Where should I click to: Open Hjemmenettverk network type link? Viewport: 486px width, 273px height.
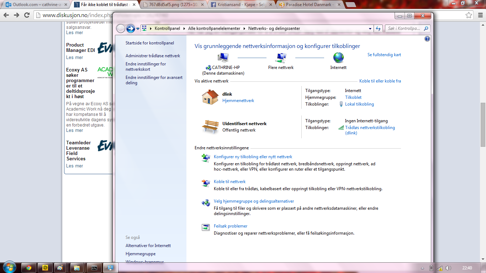[238, 101]
